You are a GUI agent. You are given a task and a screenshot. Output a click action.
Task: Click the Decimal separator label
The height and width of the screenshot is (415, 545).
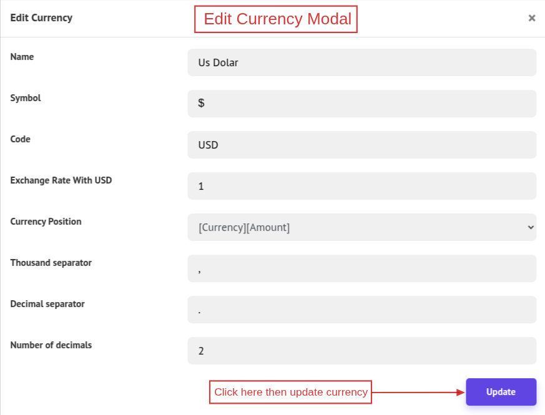tap(47, 304)
